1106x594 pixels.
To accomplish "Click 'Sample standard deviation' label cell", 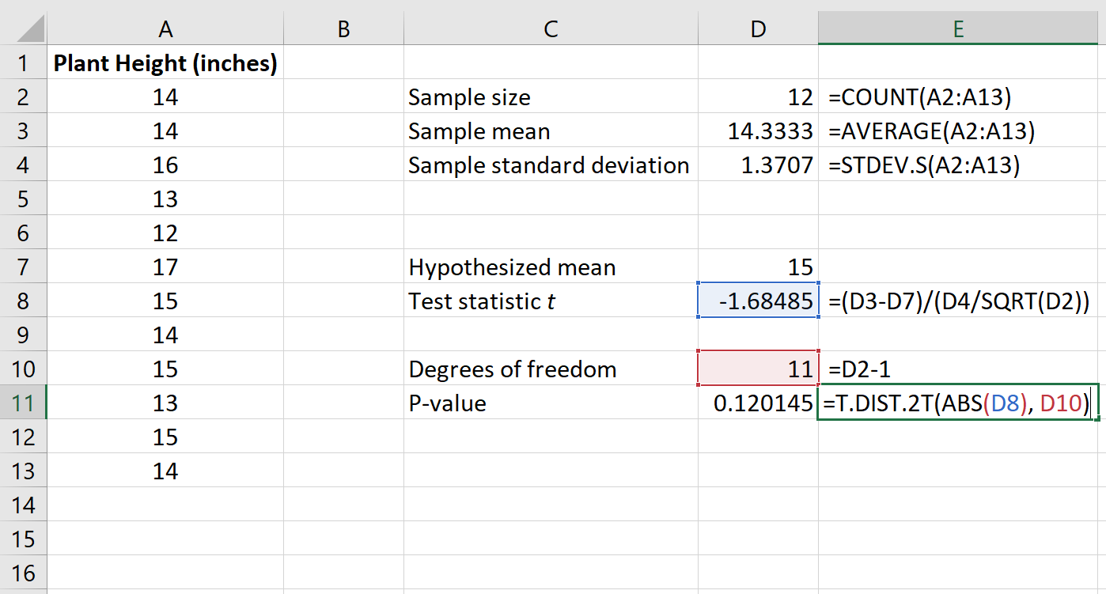I will (551, 165).
